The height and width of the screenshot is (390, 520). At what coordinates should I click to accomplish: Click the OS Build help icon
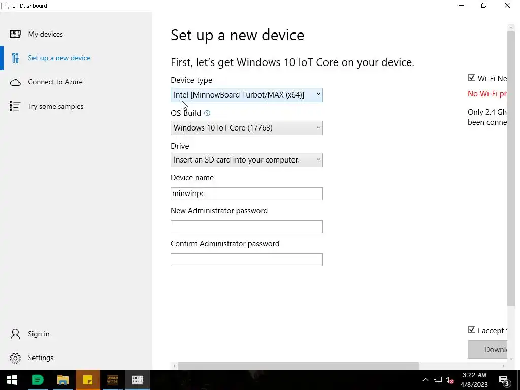(x=207, y=113)
